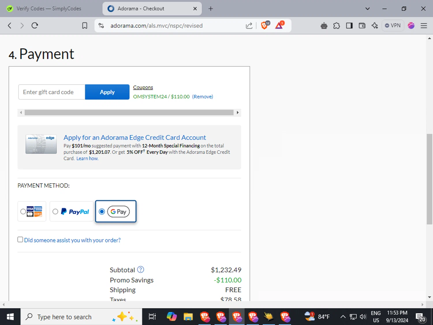Open the Brave Shields panel
433x325 pixels.
(265, 25)
